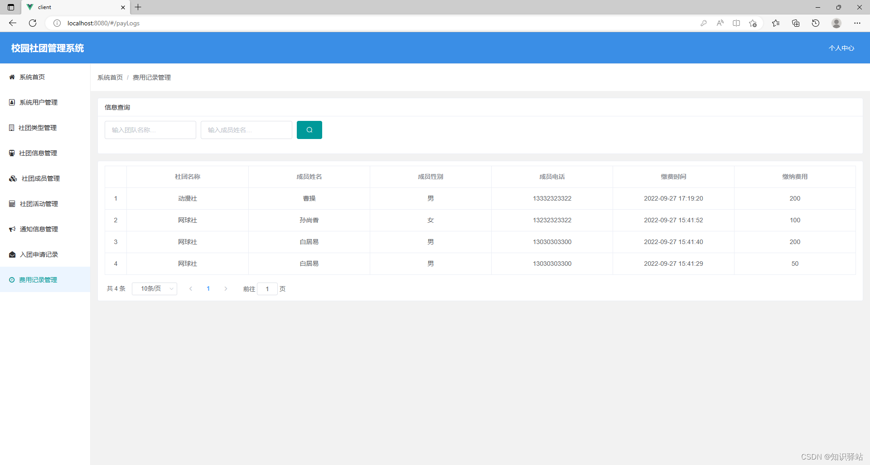Select page number 1 in pagination
870x465 pixels.
coord(208,289)
